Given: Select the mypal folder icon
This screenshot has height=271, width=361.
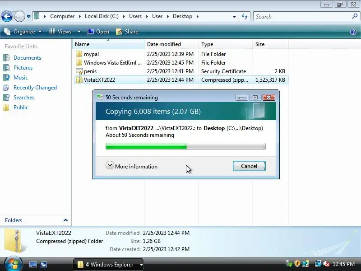Looking at the screenshot, I should click(79, 54).
